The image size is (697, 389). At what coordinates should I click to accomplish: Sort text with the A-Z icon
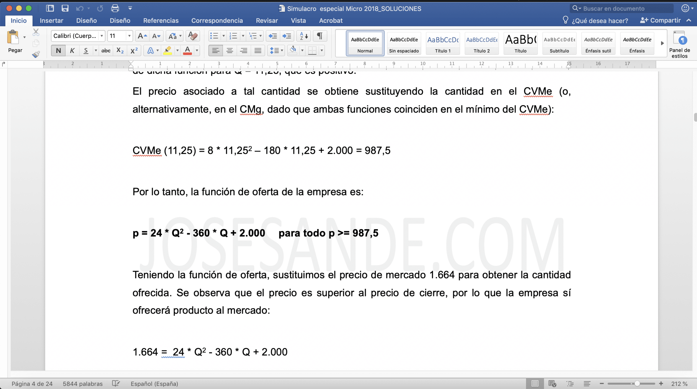coord(304,36)
